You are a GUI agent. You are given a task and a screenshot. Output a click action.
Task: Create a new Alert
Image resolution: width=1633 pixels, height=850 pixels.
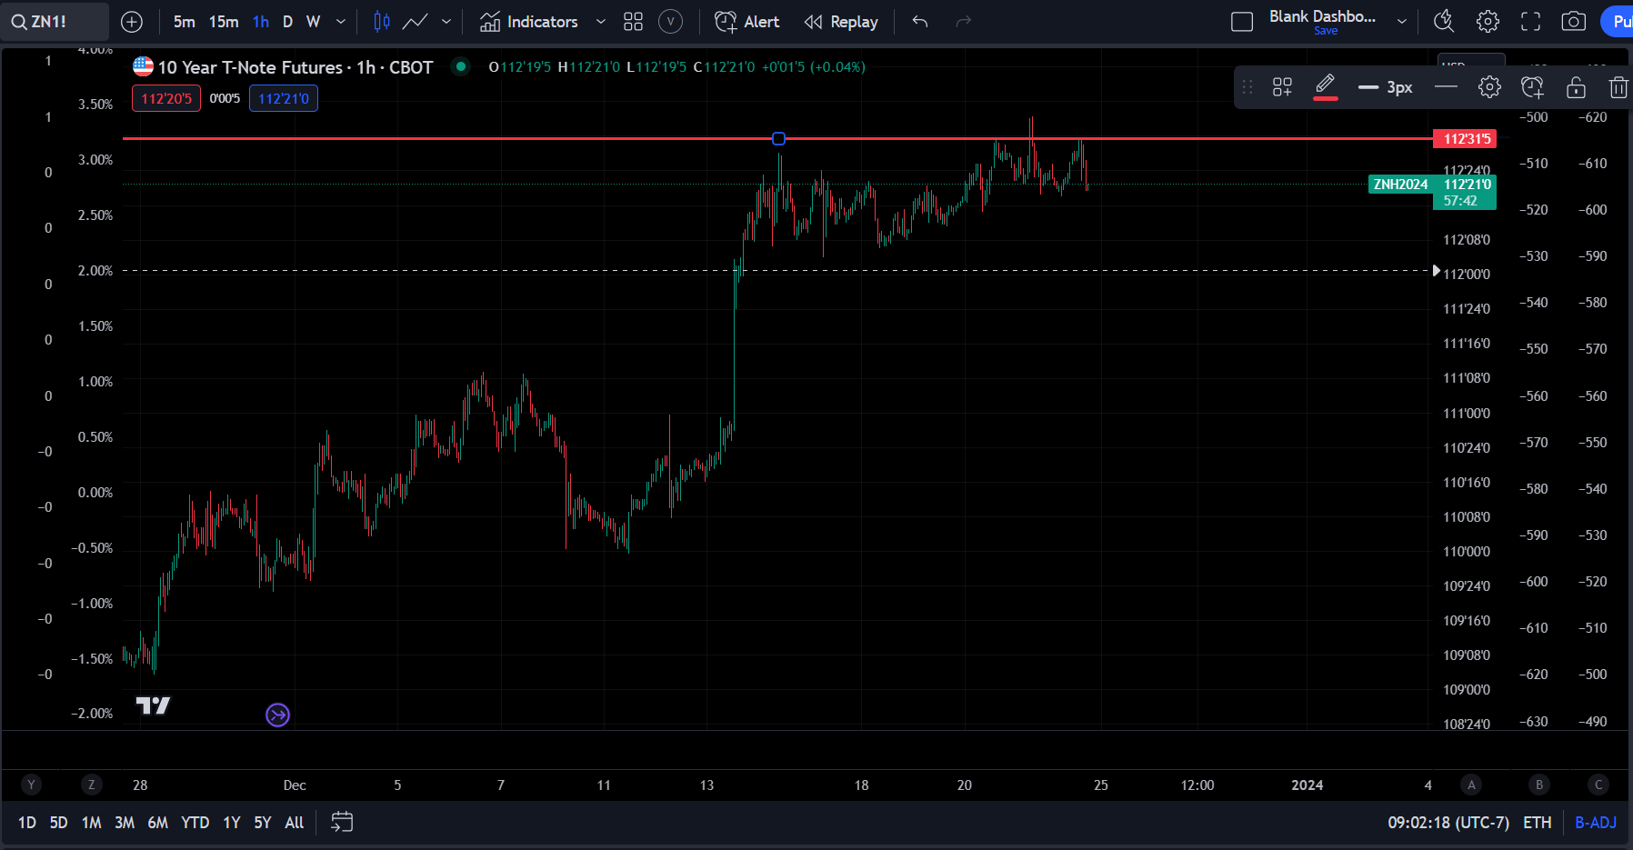pyautogui.click(x=747, y=22)
